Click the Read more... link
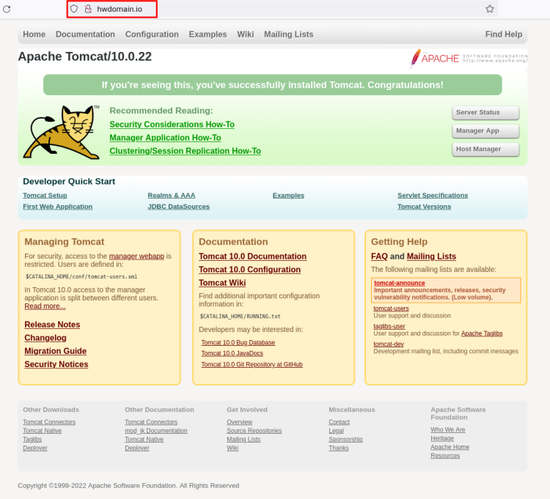This screenshot has width=550, height=499. pos(45,306)
